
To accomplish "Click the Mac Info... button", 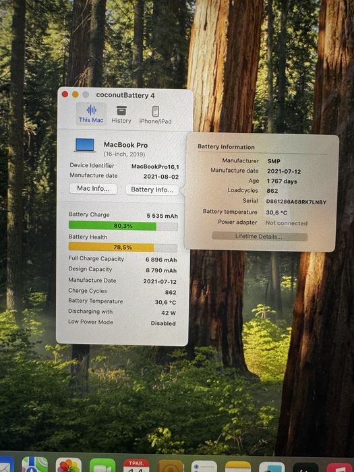I will click(93, 189).
